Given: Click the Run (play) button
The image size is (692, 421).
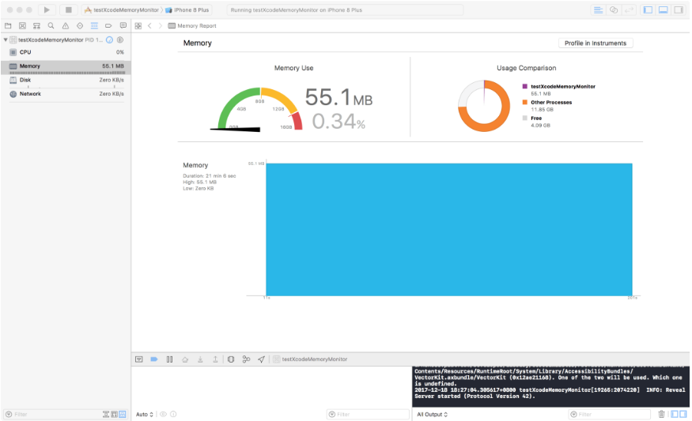Looking at the screenshot, I should click(x=47, y=9).
